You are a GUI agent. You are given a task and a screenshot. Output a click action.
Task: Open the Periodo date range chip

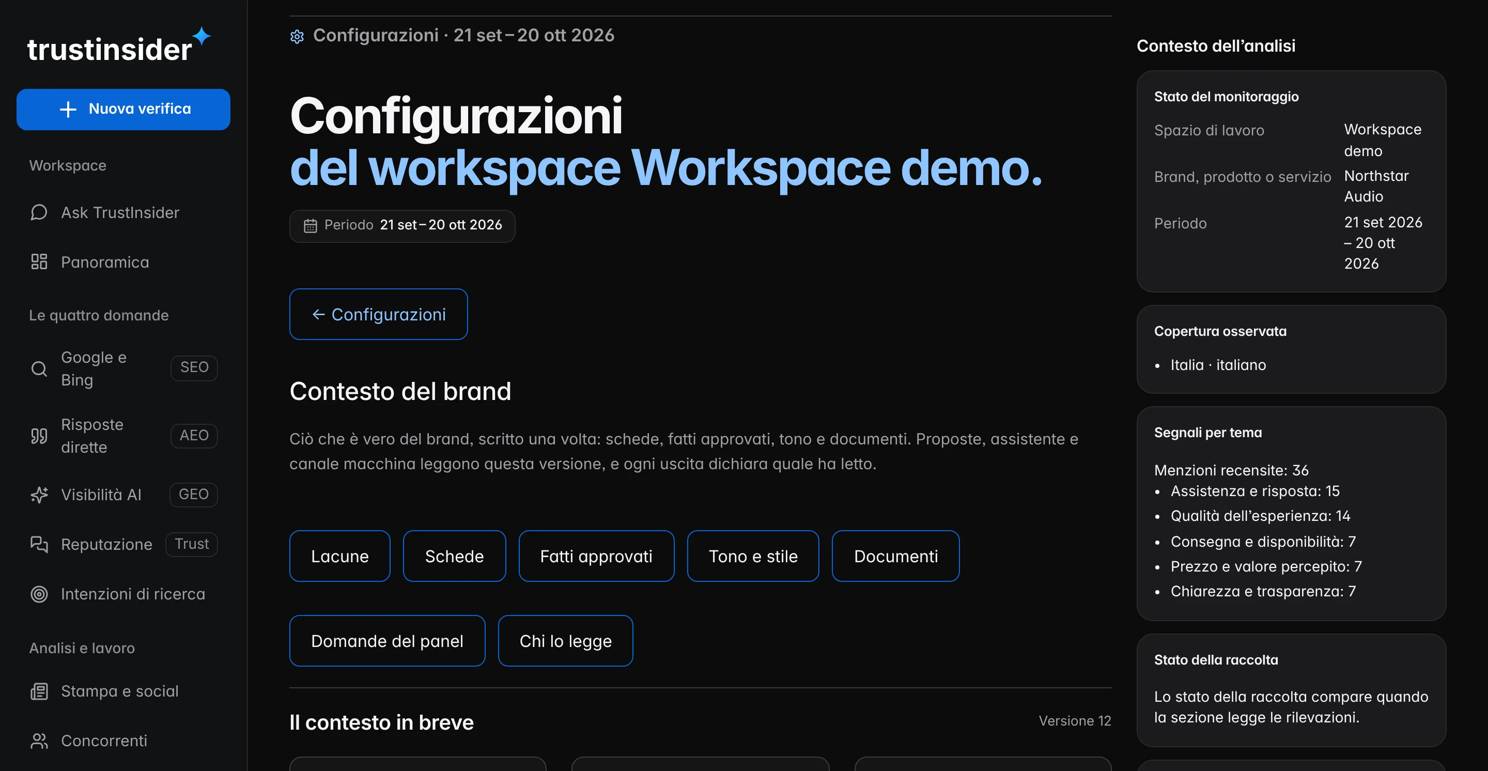pos(402,226)
